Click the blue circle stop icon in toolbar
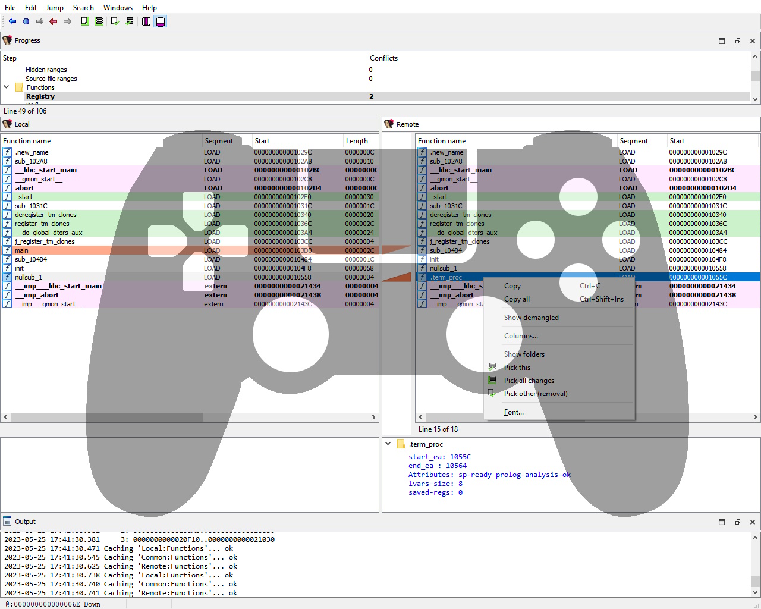The height and width of the screenshot is (609, 761). pos(25,20)
